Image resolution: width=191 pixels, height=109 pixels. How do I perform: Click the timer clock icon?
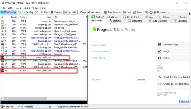click(x=151, y=12)
